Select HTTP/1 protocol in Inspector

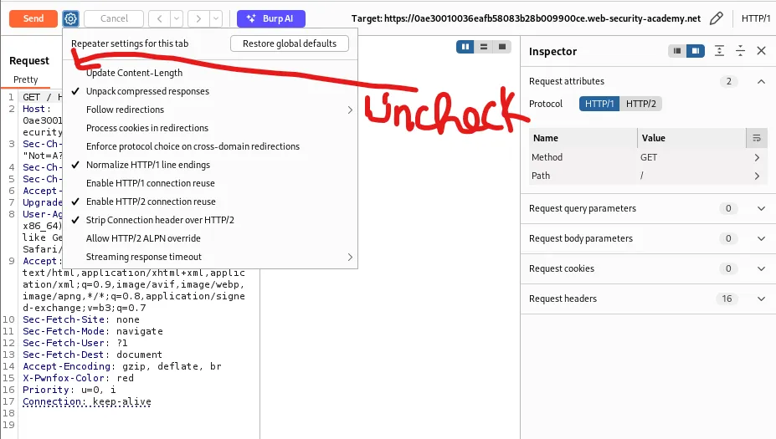(x=599, y=104)
